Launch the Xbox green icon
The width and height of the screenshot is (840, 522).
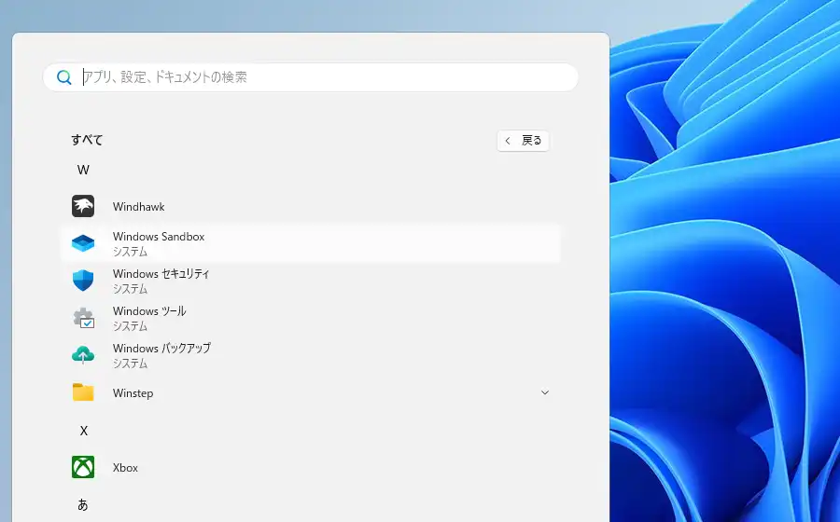pos(83,467)
